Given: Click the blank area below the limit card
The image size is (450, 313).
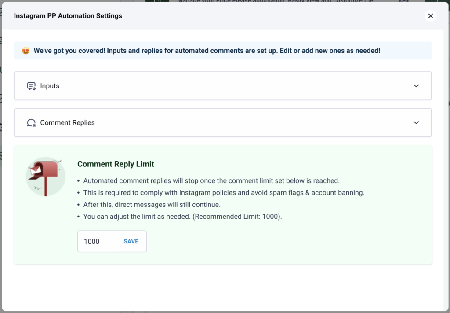Looking at the screenshot, I should click(x=223, y=287).
